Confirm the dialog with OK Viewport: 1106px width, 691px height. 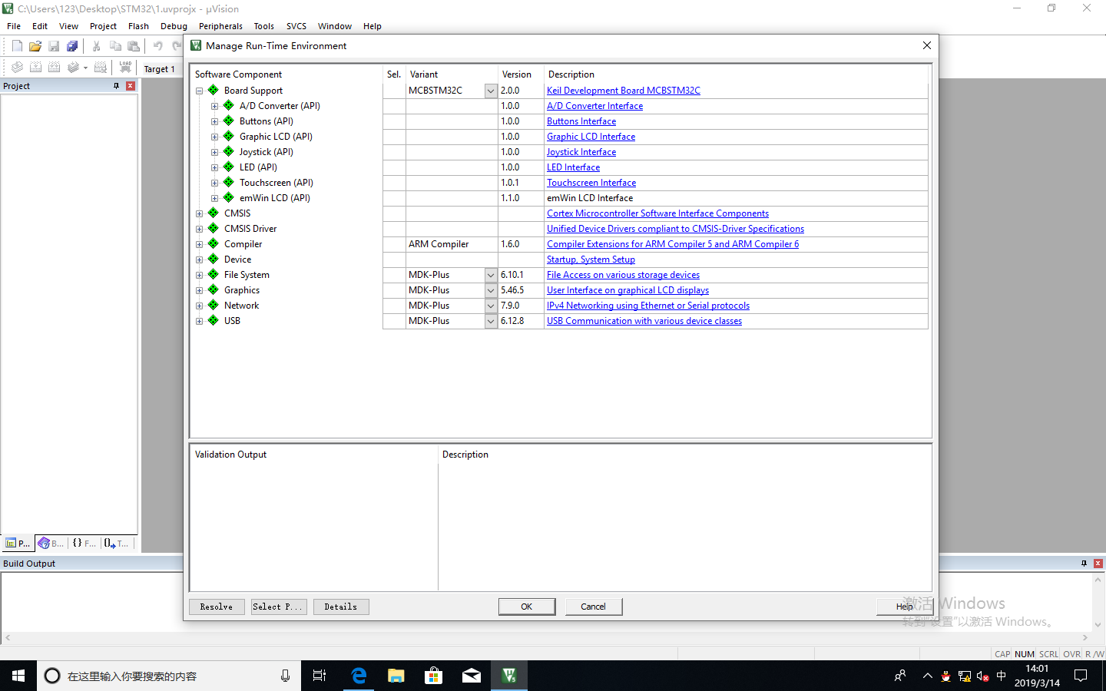tap(527, 607)
